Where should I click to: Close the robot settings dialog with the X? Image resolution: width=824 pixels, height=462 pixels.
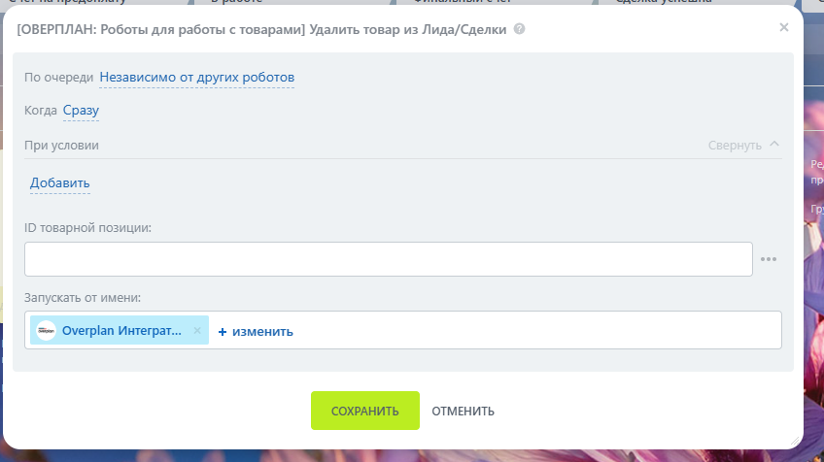pos(783,27)
